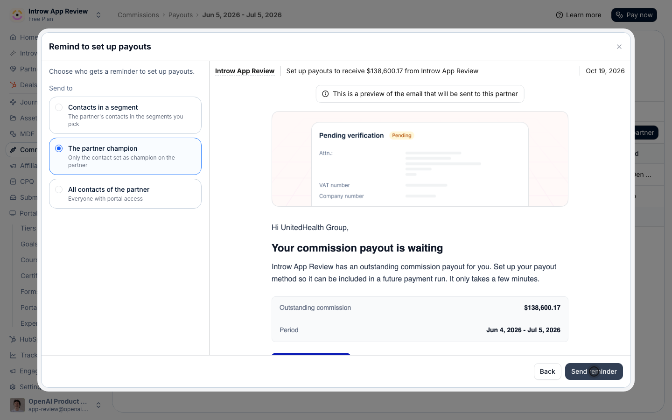Image resolution: width=672 pixels, height=420 pixels.
Task: Click the Pending verification preview image
Action: click(x=420, y=159)
